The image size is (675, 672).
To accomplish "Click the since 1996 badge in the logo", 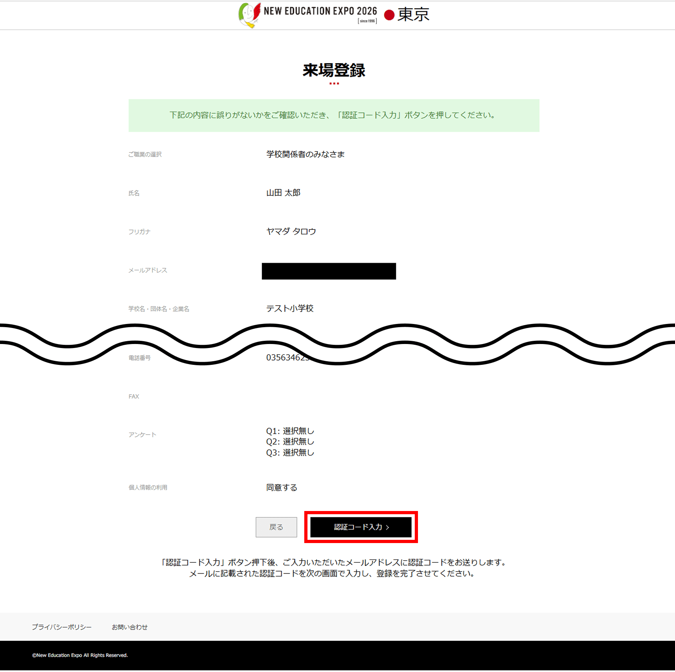I will pyautogui.click(x=367, y=22).
